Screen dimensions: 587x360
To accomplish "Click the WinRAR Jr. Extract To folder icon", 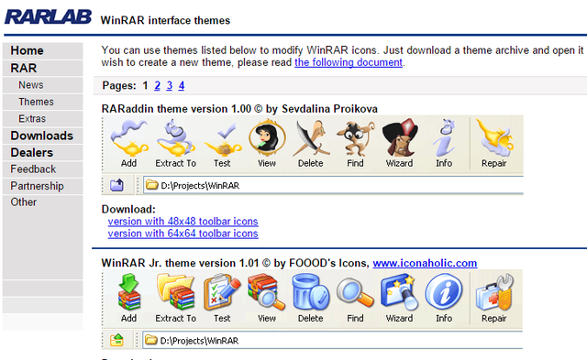I will 175,292.
